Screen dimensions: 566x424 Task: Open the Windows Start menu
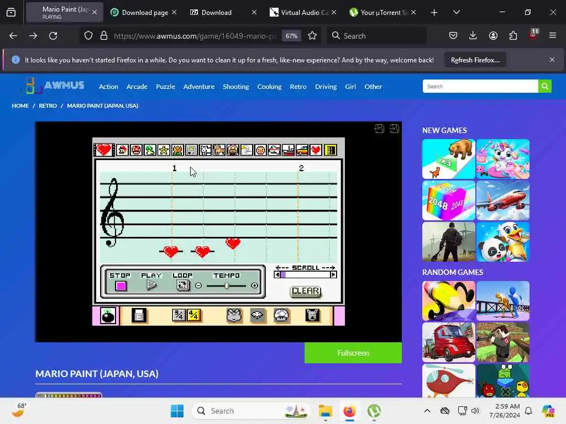point(177,411)
